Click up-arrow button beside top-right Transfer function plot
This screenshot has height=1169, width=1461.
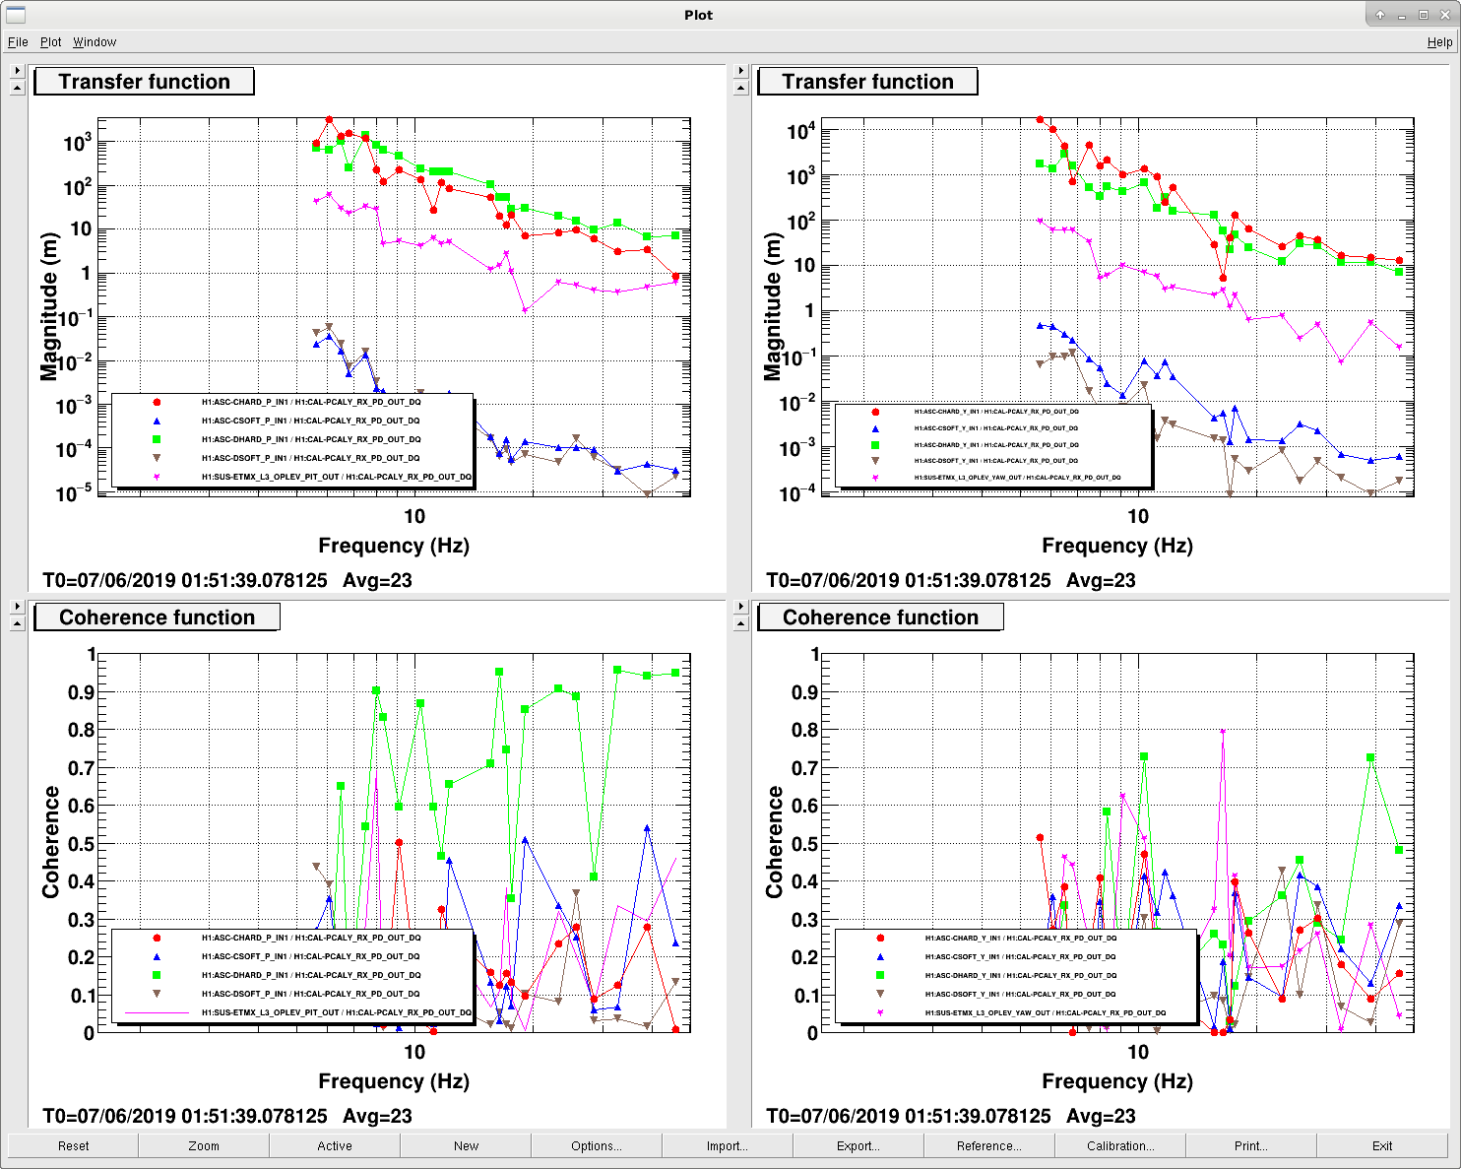coord(741,88)
